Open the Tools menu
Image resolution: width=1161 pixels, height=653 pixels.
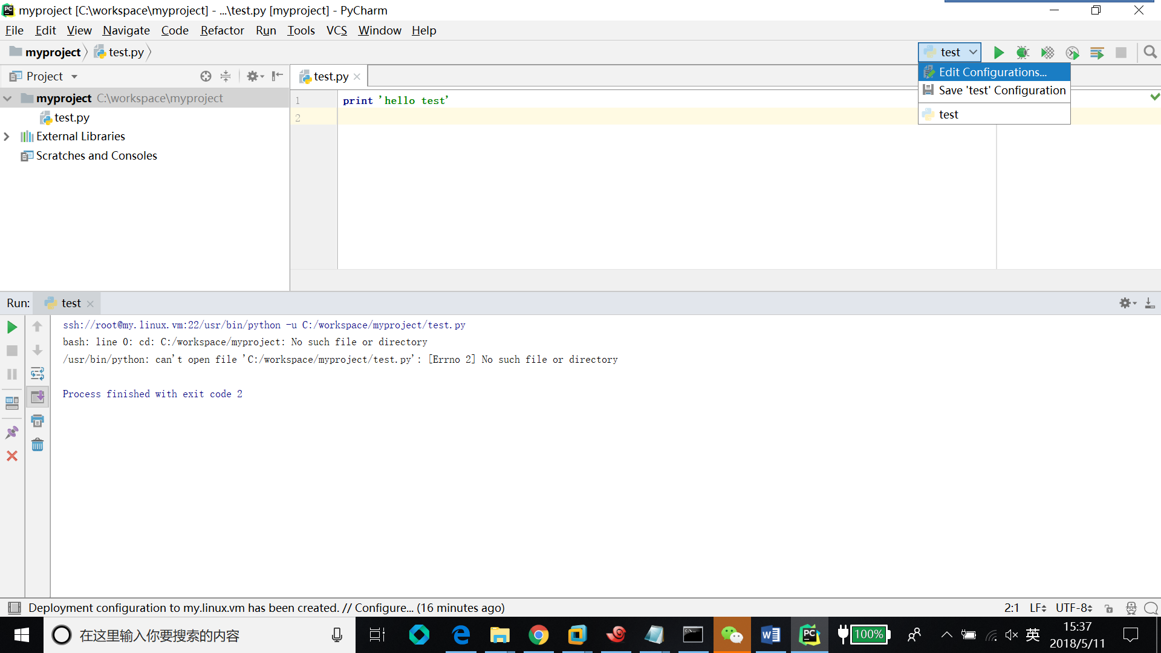(301, 30)
